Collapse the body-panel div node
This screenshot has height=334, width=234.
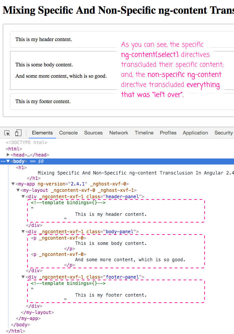tap(23, 232)
